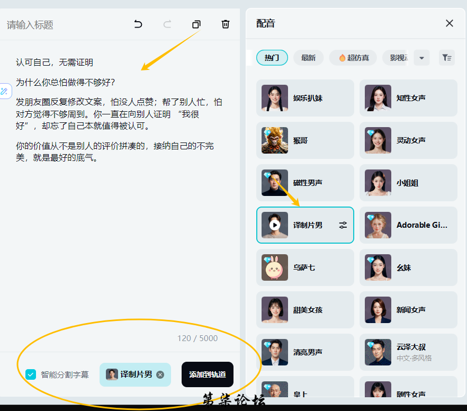This screenshot has height=411, width=467.
Task: Play the 译制片男 voice preview
Action: click(x=274, y=225)
